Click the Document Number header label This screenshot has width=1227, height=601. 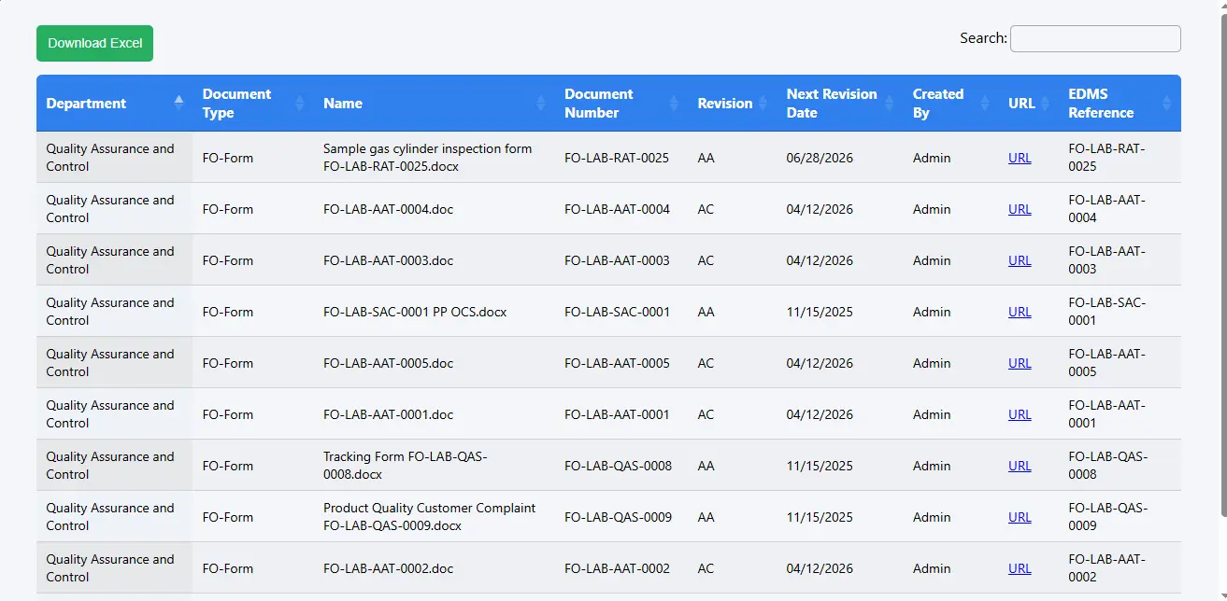coord(599,104)
